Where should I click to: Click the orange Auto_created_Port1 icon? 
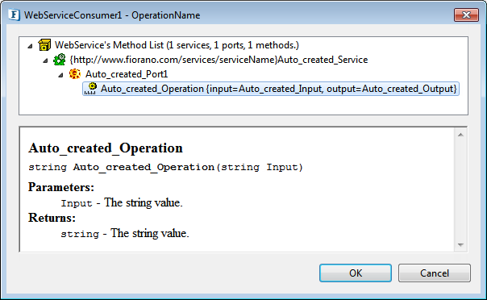pos(74,74)
